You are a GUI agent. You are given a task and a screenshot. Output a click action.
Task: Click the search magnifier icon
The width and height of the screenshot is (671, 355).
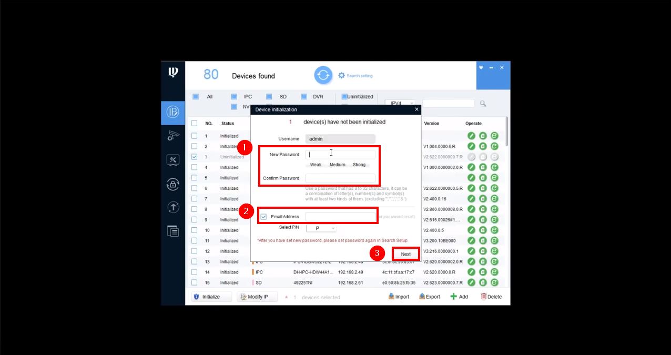[x=483, y=104]
